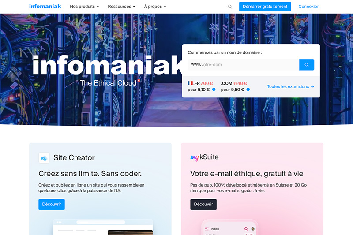
Task: Click the Démarrer gratuitement button
Action: (265, 7)
